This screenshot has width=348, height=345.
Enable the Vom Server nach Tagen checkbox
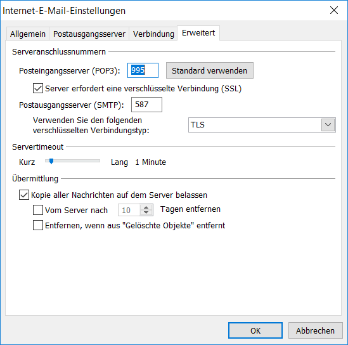click(x=38, y=210)
